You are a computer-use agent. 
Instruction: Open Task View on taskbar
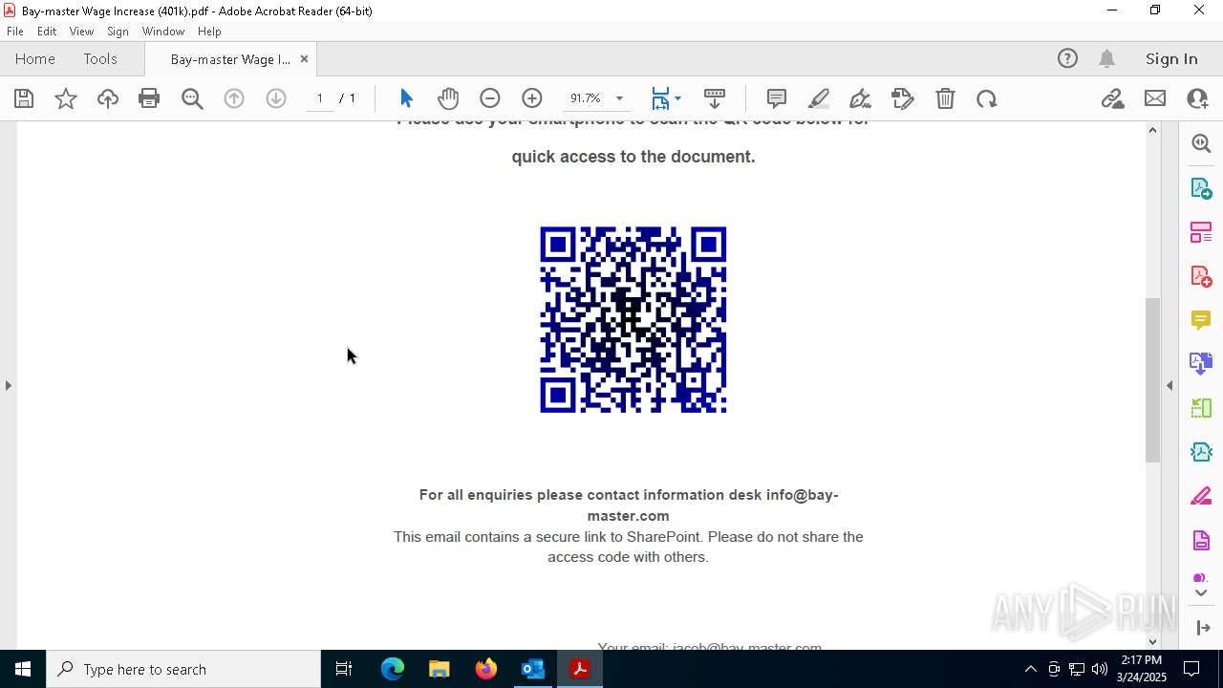pyautogui.click(x=344, y=669)
